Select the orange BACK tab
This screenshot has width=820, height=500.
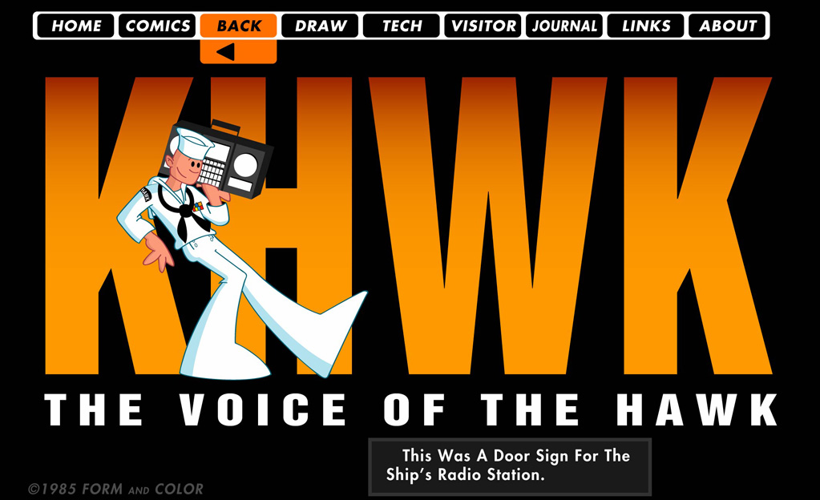click(x=239, y=26)
